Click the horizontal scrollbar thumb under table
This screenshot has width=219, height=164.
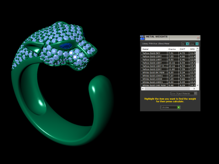[x=167, y=88]
